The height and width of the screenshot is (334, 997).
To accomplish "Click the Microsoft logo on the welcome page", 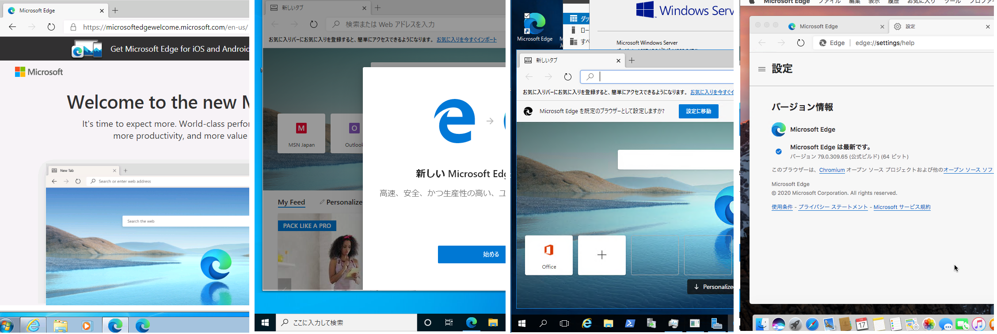I will 39,72.
